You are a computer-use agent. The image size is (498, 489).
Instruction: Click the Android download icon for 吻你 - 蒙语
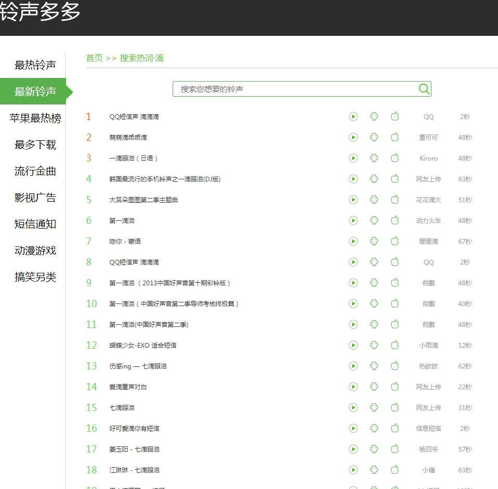374,241
